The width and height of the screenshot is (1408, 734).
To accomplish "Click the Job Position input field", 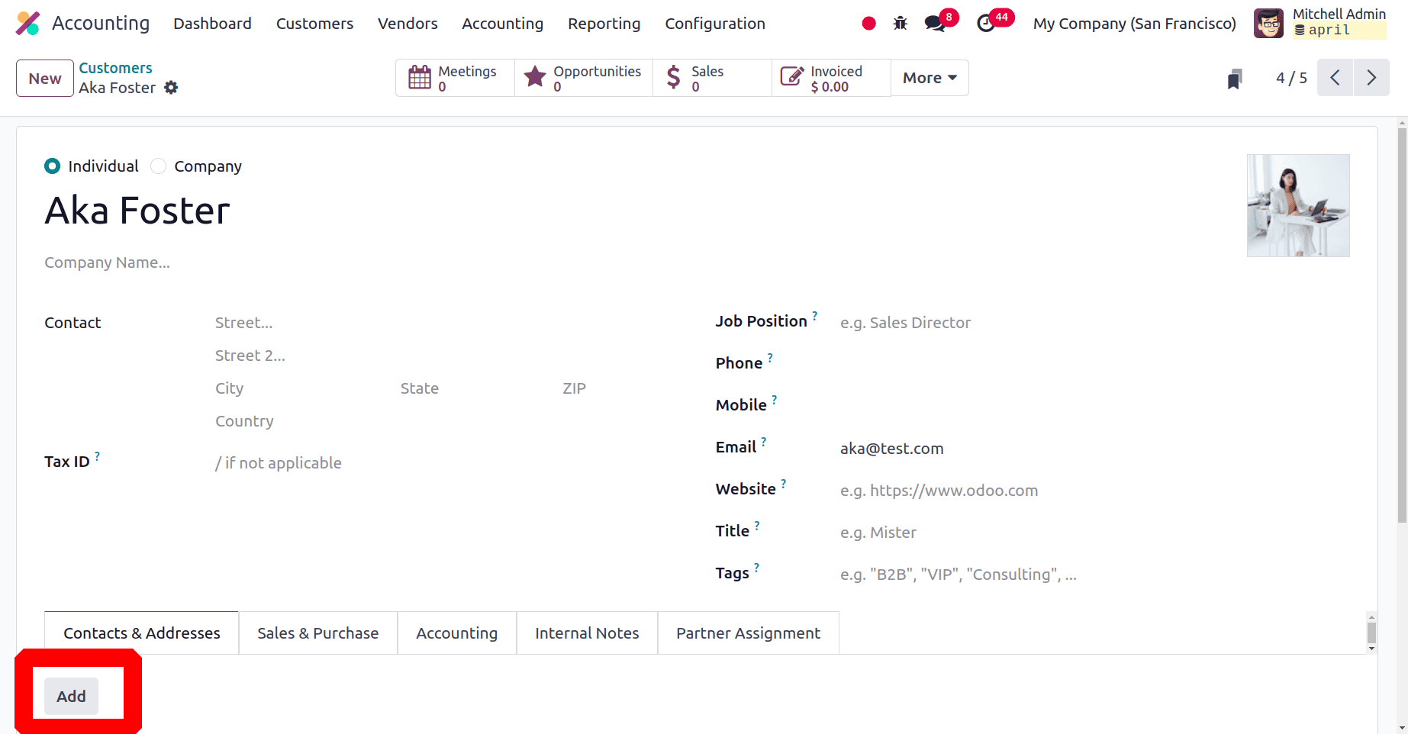I will [1094, 323].
